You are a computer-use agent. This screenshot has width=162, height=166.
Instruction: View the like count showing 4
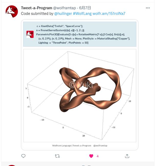click(x=98, y=156)
